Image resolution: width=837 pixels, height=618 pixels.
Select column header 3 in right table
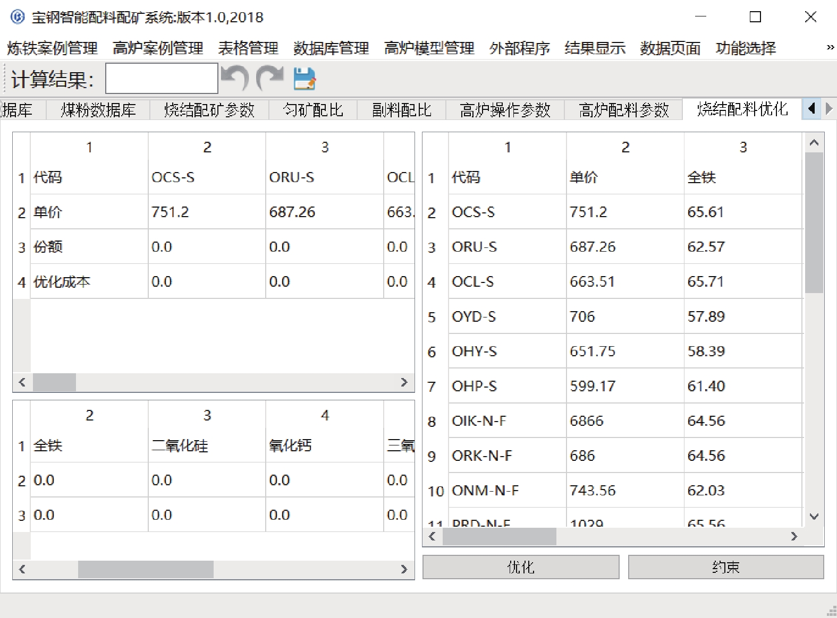pos(743,147)
